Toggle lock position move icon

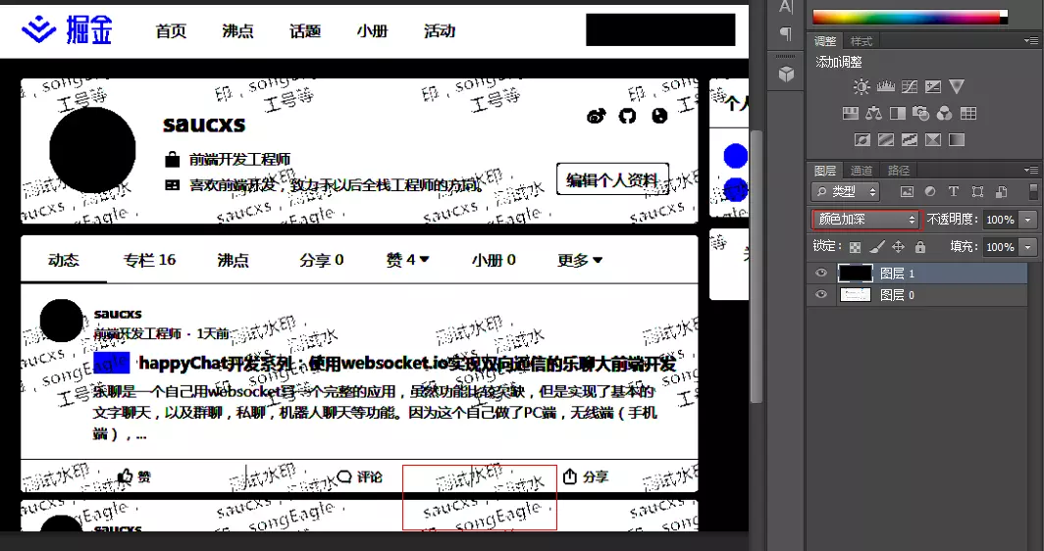pos(898,247)
